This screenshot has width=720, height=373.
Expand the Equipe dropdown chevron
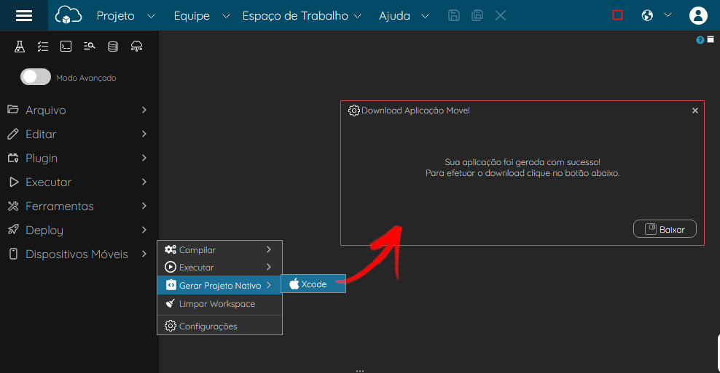[x=226, y=17]
